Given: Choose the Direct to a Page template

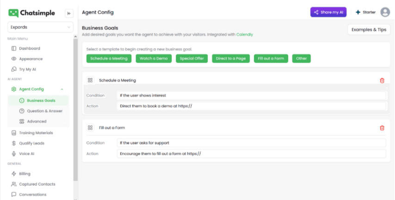Looking at the screenshot, I should [x=231, y=58].
